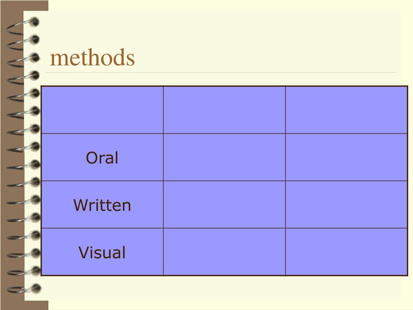This screenshot has width=413, height=310.
Task: Click the empty rightmost header cell of table
Action: 346,110
